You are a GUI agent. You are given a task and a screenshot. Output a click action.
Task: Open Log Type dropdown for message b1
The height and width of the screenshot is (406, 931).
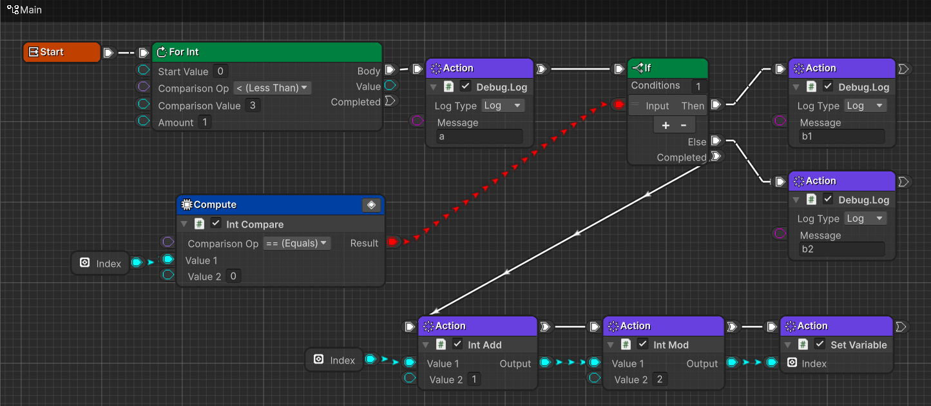pos(865,106)
